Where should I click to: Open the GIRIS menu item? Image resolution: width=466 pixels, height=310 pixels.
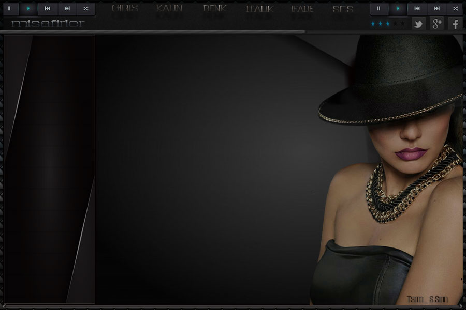[125, 9]
